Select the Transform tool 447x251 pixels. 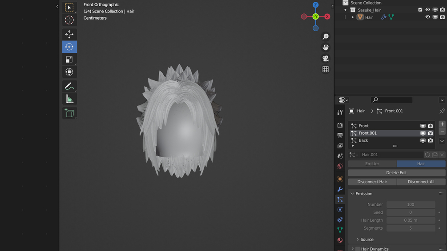[x=69, y=72]
